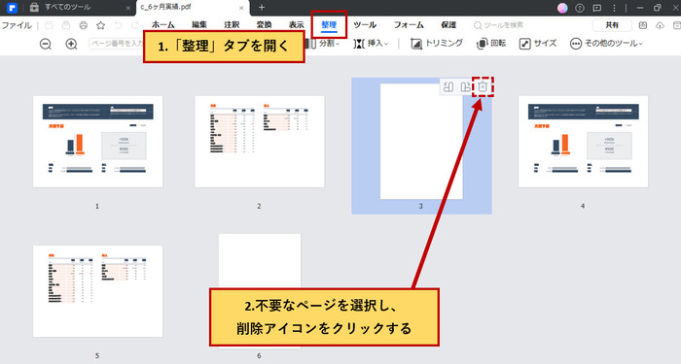Click the ツールを検索 search field
The width and height of the screenshot is (681, 364).
tap(499, 25)
